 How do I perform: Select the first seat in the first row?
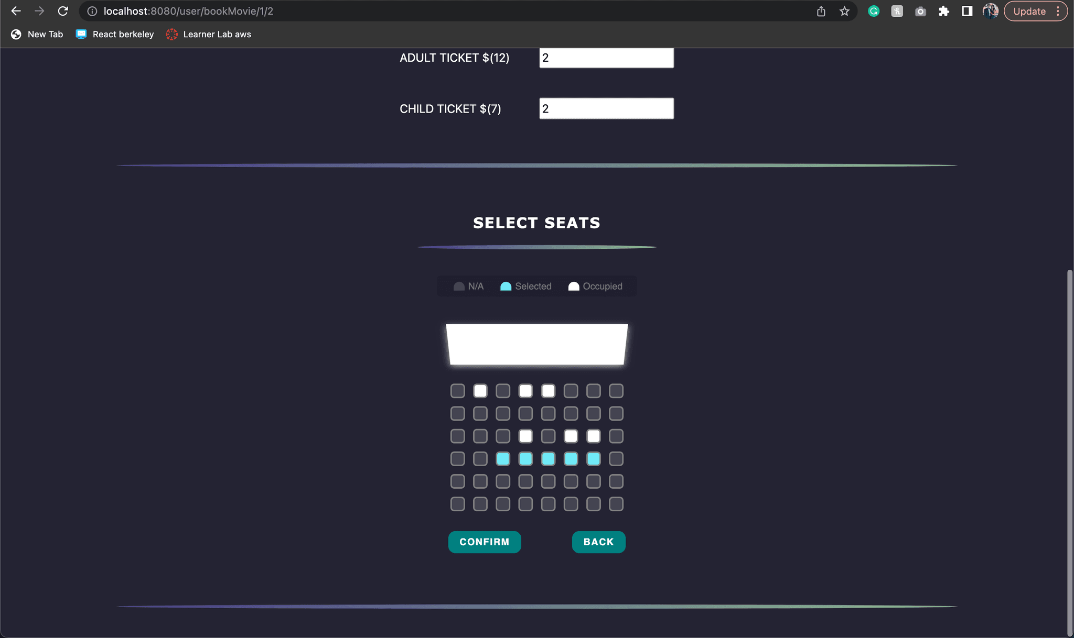pyautogui.click(x=458, y=391)
